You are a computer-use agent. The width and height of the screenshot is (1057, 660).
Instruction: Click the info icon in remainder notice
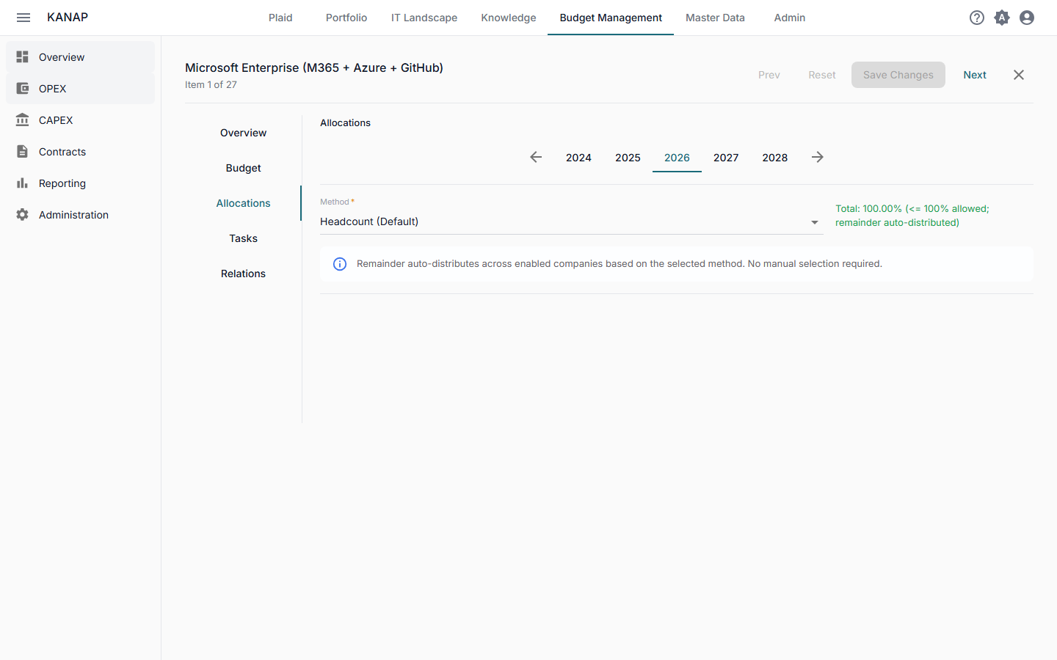(340, 264)
